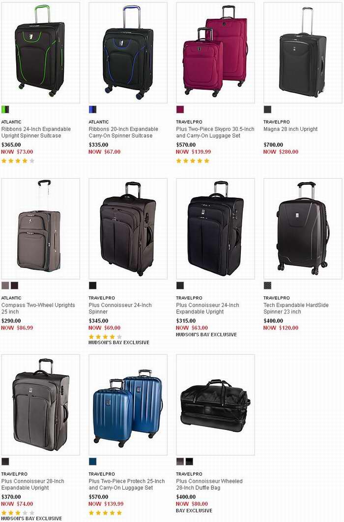The height and width of the screenshot is (522, 344).
Task: Pick blue swatch under Ribbons 20-Inch Carry-On
Action: coord(93,109)
